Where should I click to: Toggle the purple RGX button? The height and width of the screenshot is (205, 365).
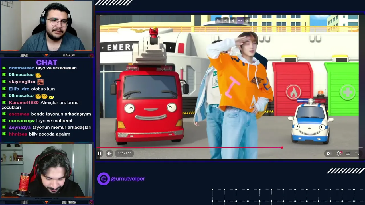[x=240, y=20]
